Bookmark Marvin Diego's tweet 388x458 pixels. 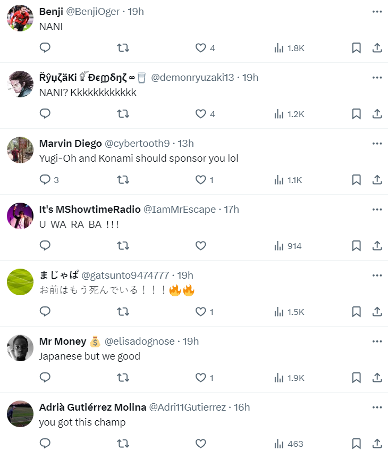(x=357, y=180)
